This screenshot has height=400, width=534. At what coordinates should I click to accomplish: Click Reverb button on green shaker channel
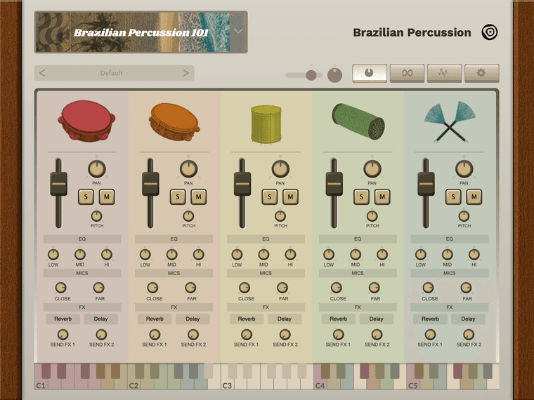(x=339, y=319)
